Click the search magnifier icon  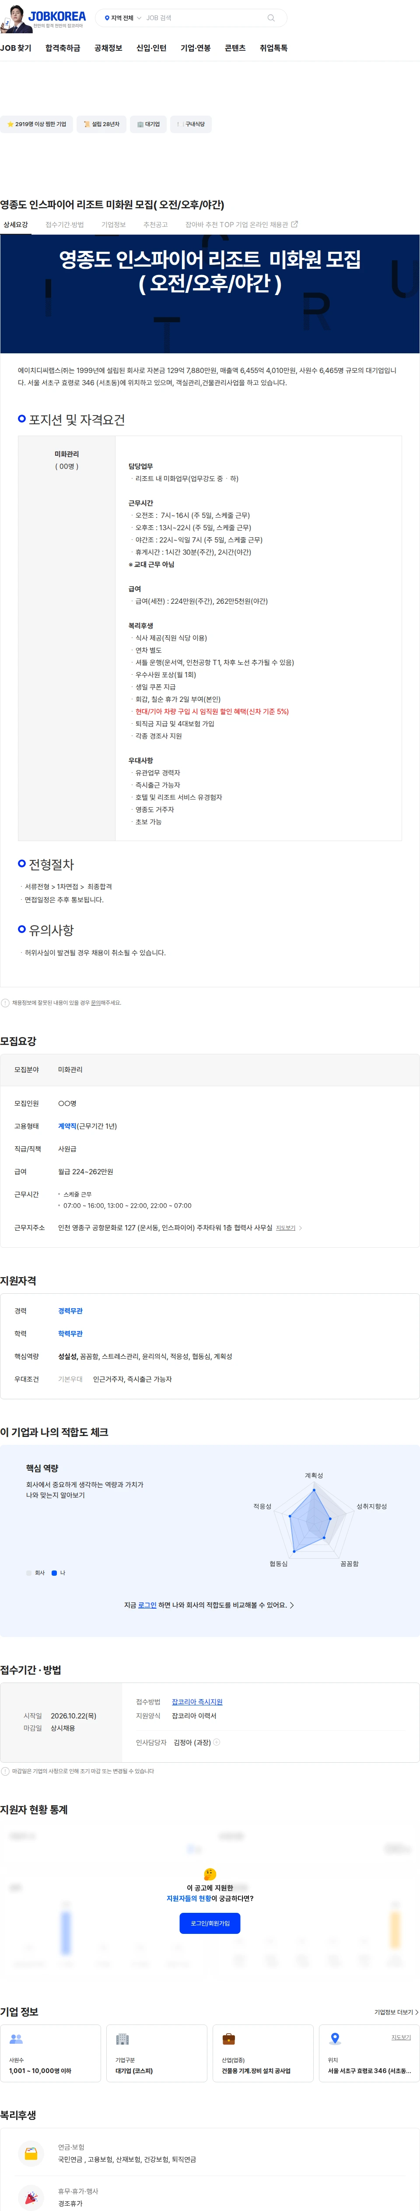[271, 18]
